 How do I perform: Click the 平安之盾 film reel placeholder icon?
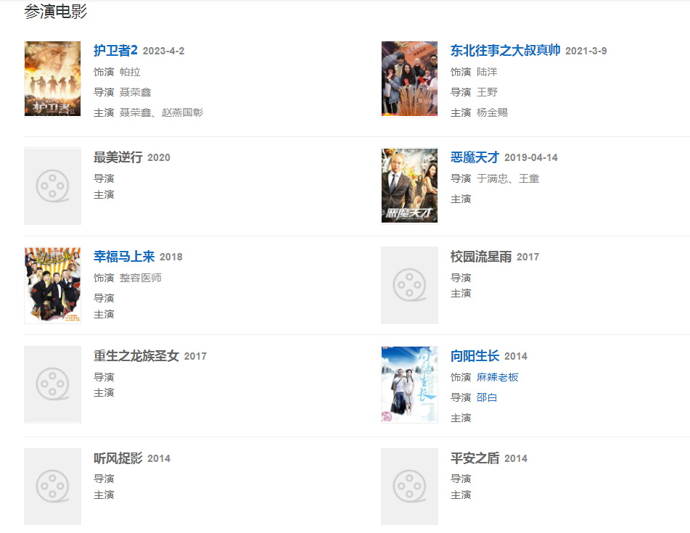click(x=409, y=486)
